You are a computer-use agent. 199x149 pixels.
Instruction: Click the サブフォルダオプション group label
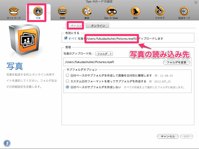[x=82, y=70]
